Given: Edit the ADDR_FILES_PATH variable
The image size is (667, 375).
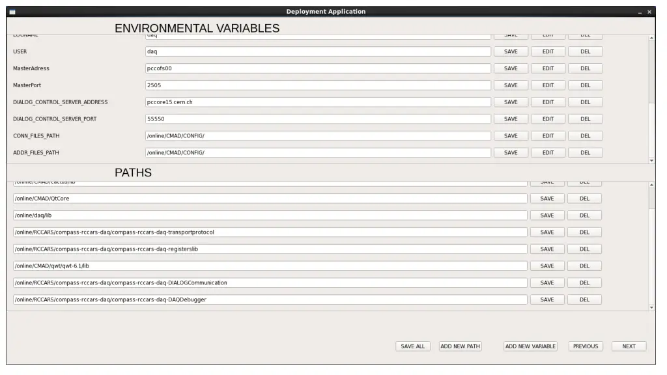Looking at the screenshot, I should [x=548, y=153].
